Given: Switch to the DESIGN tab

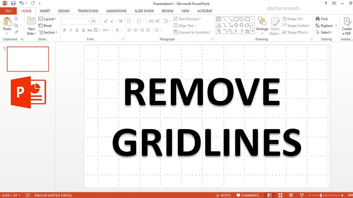Looking at the screenshot, I should [64, 11].
